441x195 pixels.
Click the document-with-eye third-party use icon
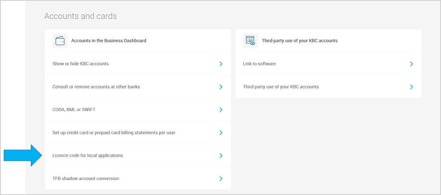pyautogui.click(x=250, y=41)
